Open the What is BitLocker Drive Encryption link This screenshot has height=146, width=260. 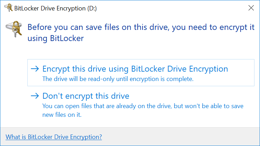point(54,137)
